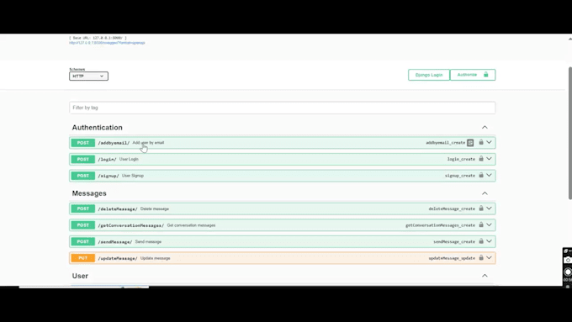Click the POST badge for /deleteMessage/

pyautogui.click(x=82, y=209)
